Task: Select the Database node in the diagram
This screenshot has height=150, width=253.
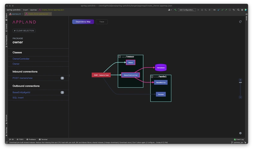Action: click(161, 68)
